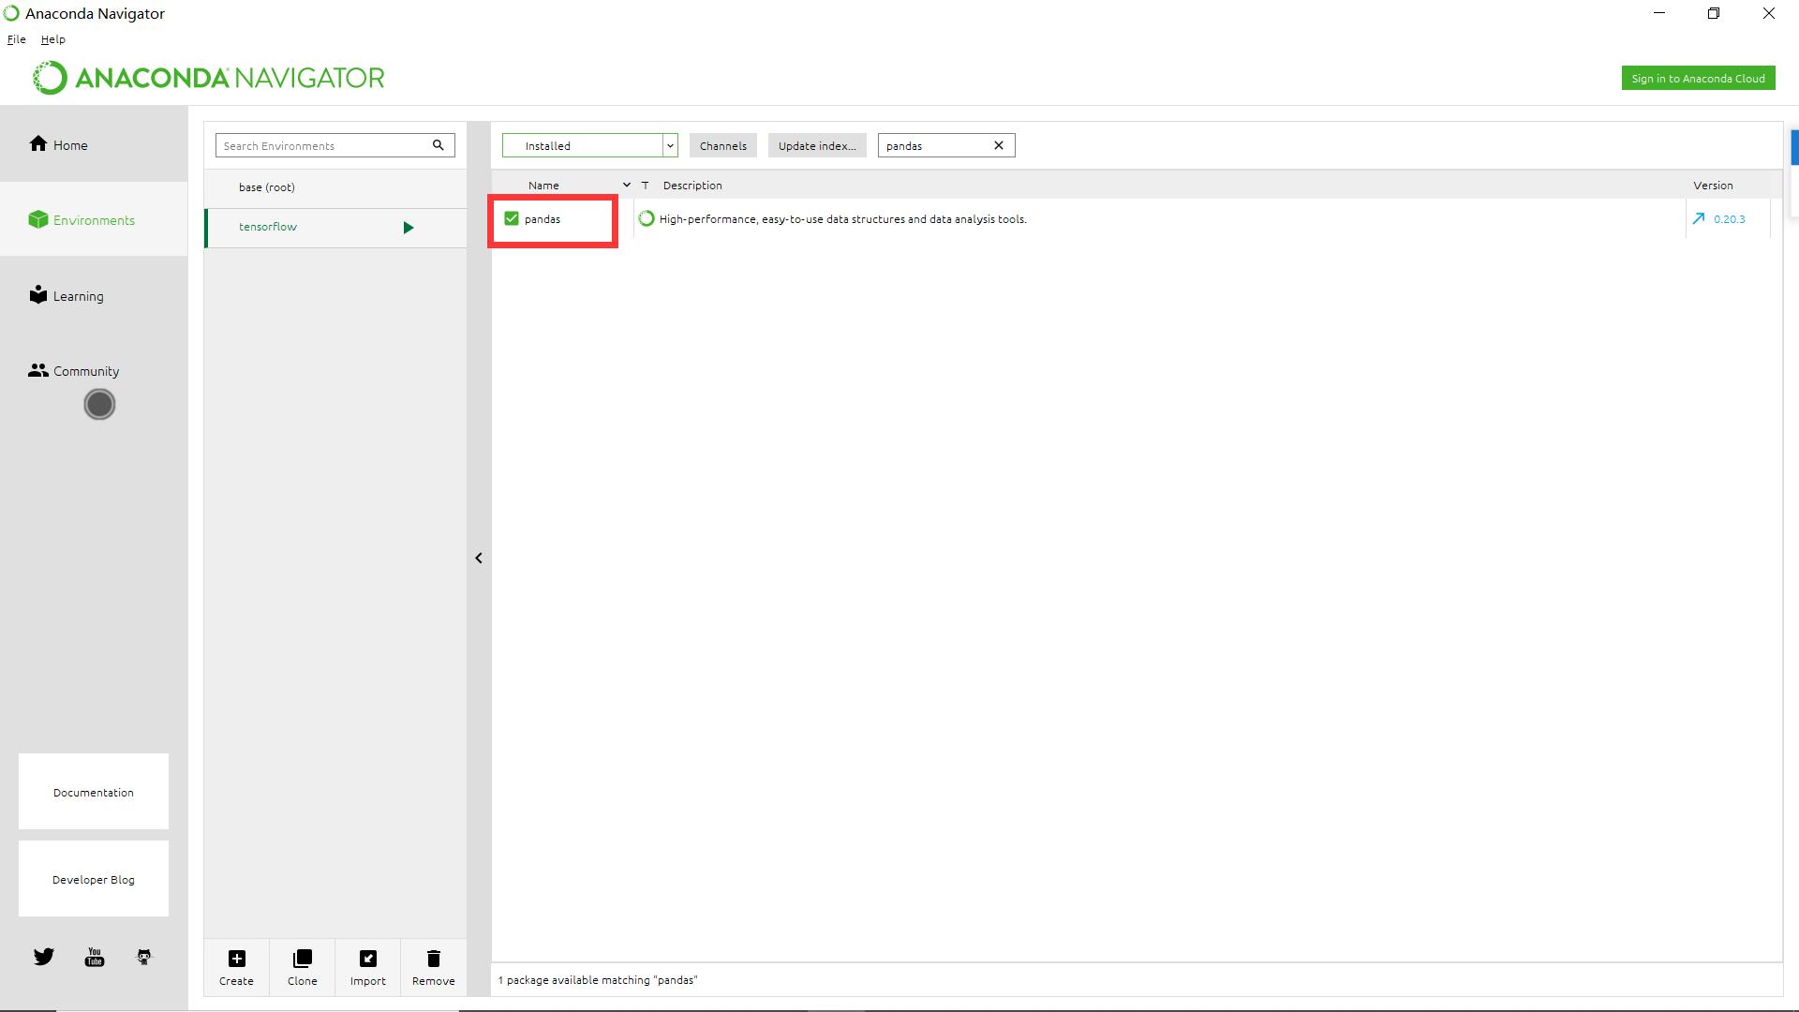The image size is (1799, 1012).
Task: Open the Twitter link icon
Action: click(x=44, y=957)
